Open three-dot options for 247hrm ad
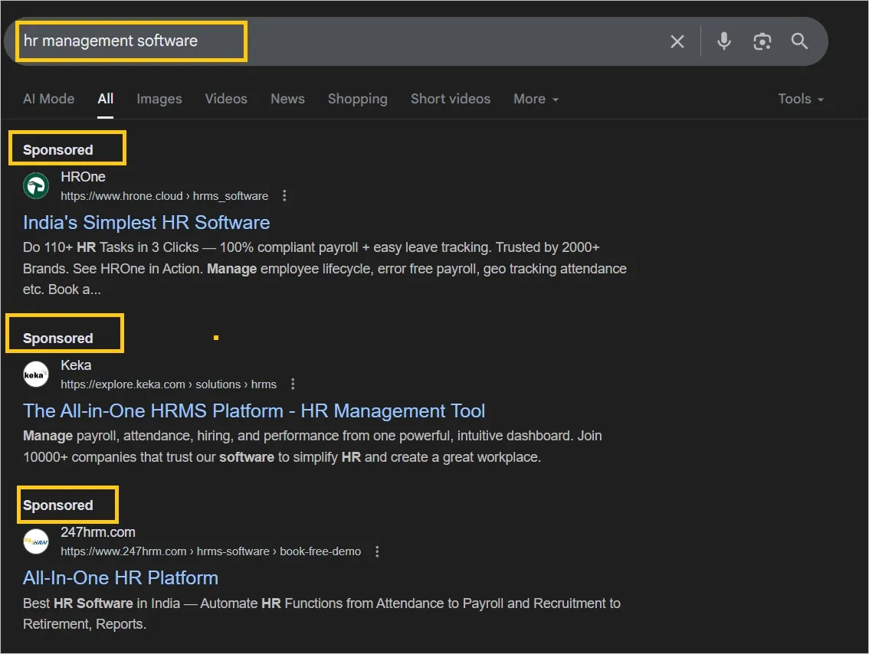 377,551
